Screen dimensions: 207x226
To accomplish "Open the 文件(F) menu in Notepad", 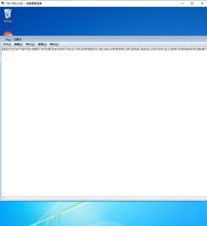I will 7,44.
